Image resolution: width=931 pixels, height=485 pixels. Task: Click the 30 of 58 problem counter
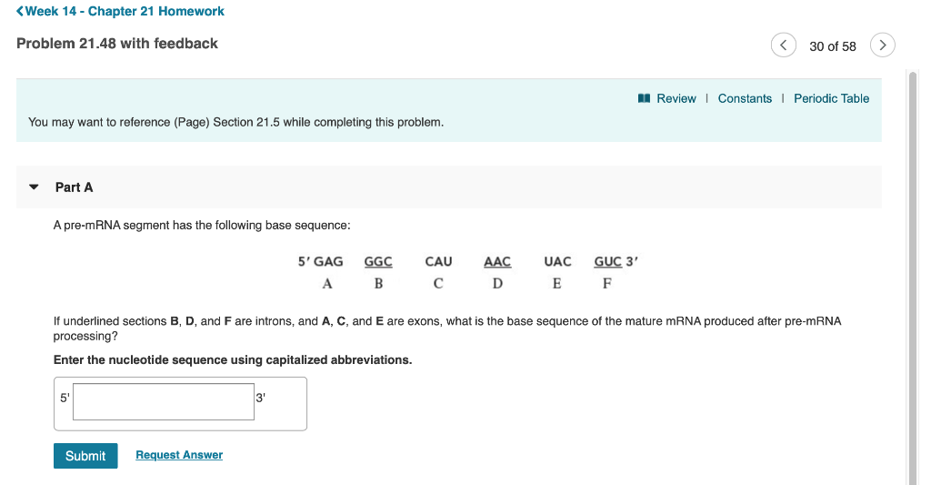coord(833,46)
